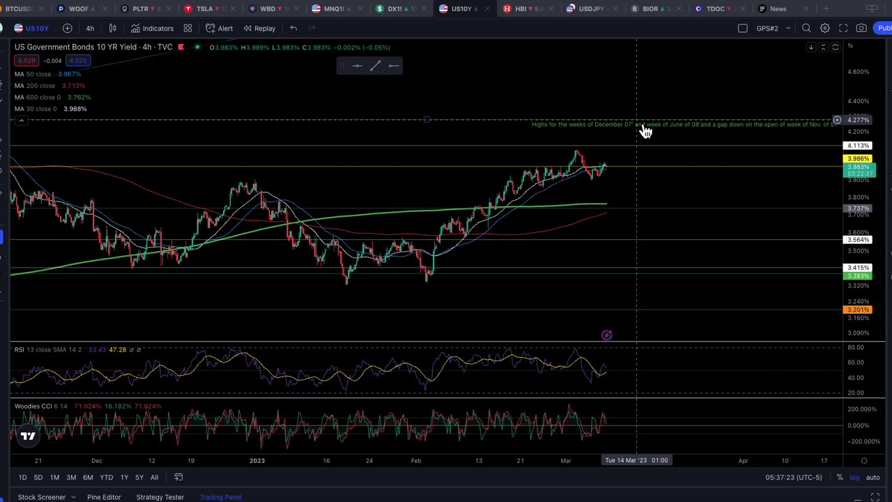Set range to 3M
This screenshot has width=892, height=502.
point(71,478)
